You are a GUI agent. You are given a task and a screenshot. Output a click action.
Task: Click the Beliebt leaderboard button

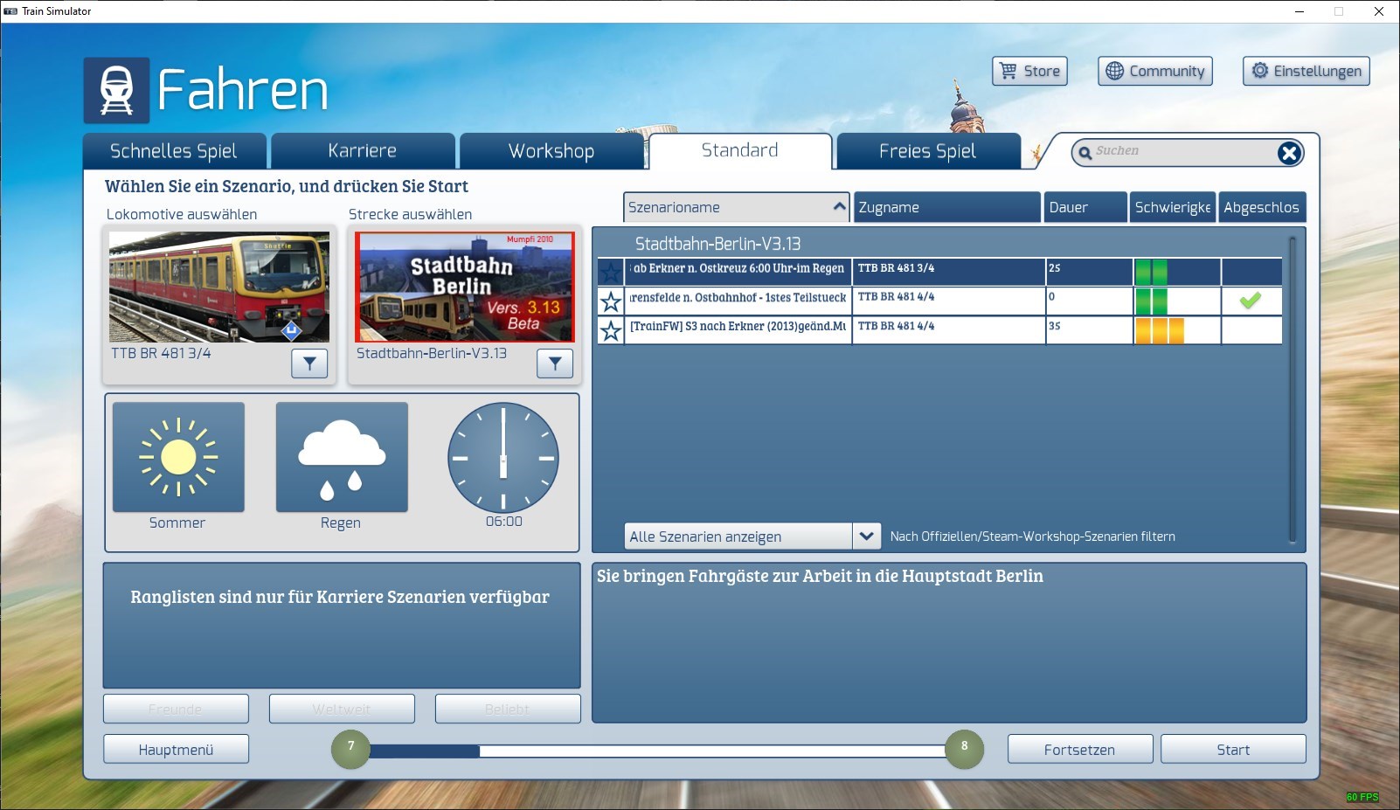508,709
